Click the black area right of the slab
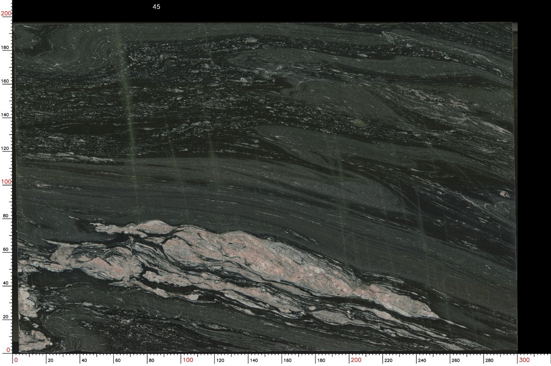Screen dimensions: 551x366 point(534,184)
